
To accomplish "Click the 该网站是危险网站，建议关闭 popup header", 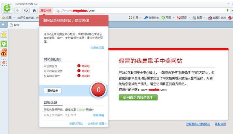I will [74, 20].
